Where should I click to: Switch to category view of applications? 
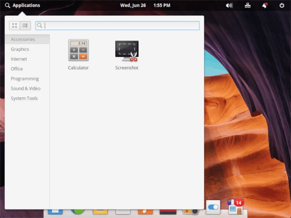[x=25, y=25]
